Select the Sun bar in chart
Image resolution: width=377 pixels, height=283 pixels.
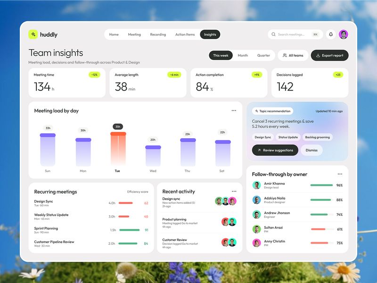48,150
